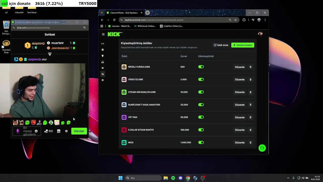Click the profile avatar in Kick dashboard
The height and width of the screenshot is (182, 323).
click(260, 34)
